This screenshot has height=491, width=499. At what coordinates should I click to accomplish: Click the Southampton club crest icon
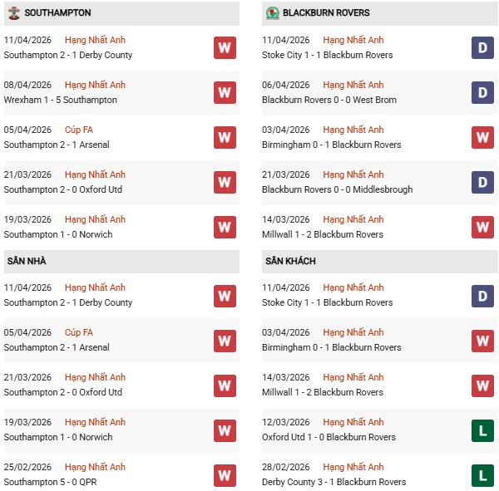(13, 12)
